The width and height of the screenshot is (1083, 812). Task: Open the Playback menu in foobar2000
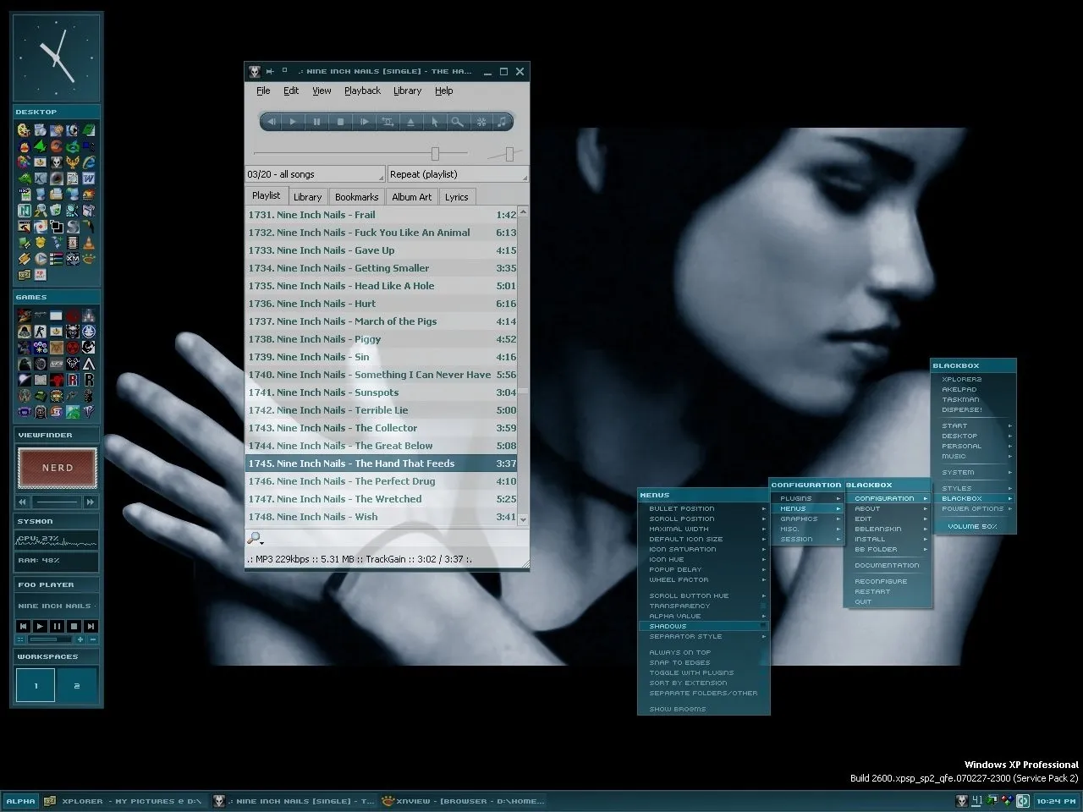click(362, 91)
